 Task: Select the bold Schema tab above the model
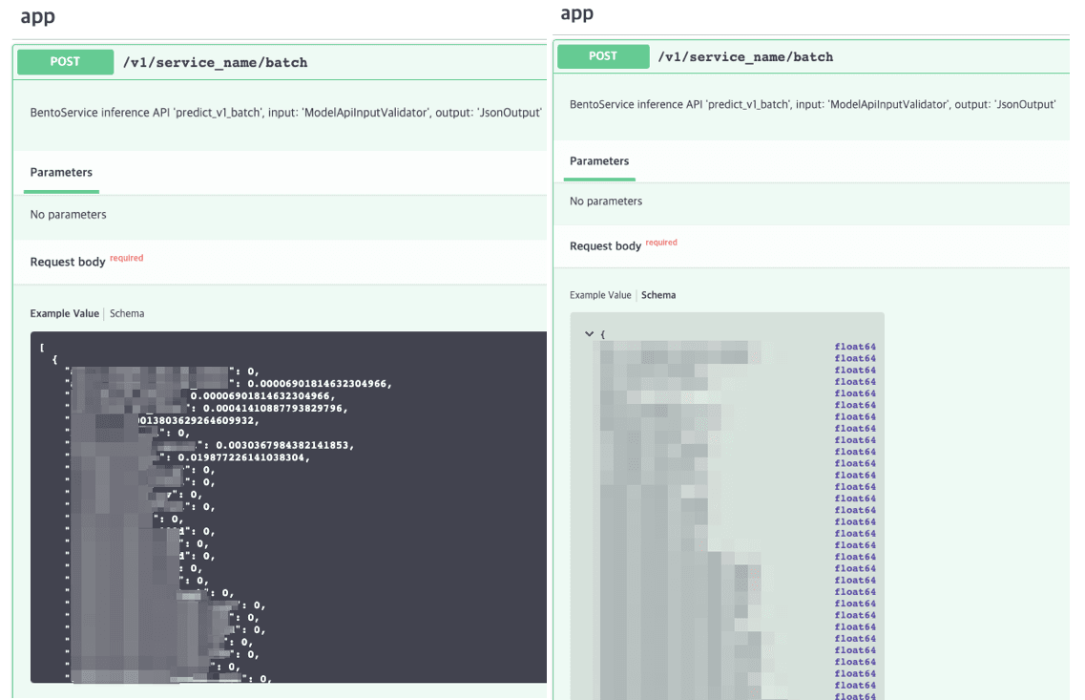[x=658, y=295]
